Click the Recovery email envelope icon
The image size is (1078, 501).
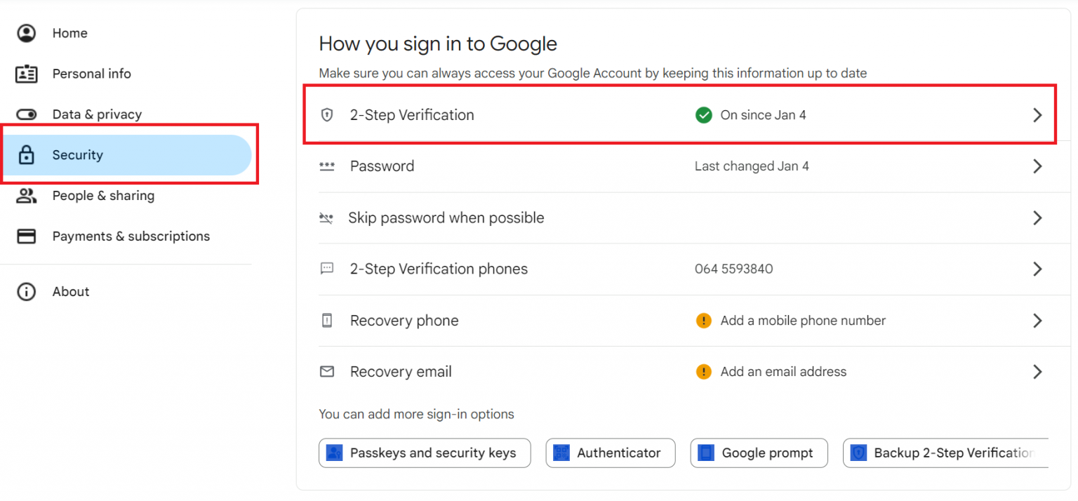[x=327, y=371]
